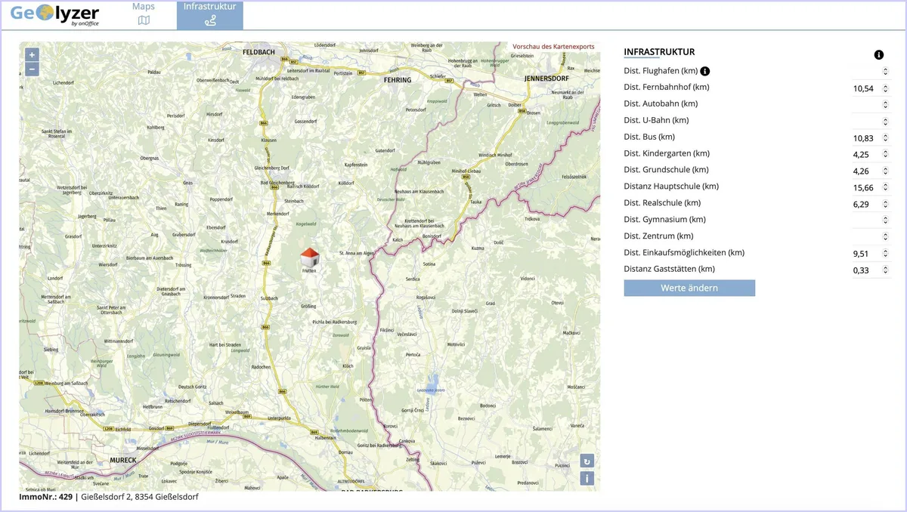The image size is (907, 512).
Task: Adjust the Dist. Bus stepper arrows
Action: point(885,138)
